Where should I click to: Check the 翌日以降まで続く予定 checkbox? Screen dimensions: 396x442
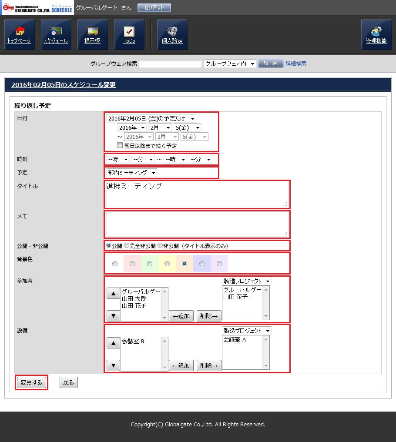pyautogui.click(x=120, y=146)
